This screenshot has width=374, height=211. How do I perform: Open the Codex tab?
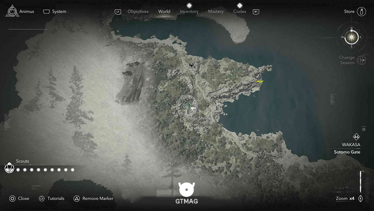coord(240,12)
